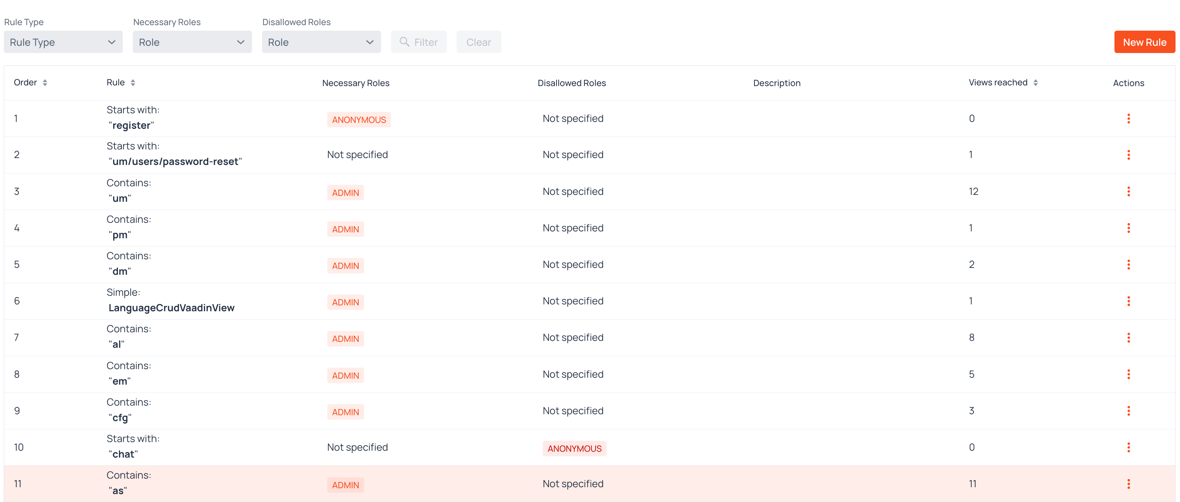Click the Views reached value 11

point(972,484)
